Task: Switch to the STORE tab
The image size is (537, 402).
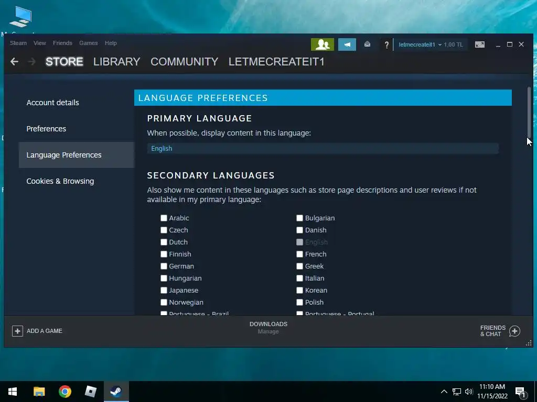Action: tap(65, 62)
